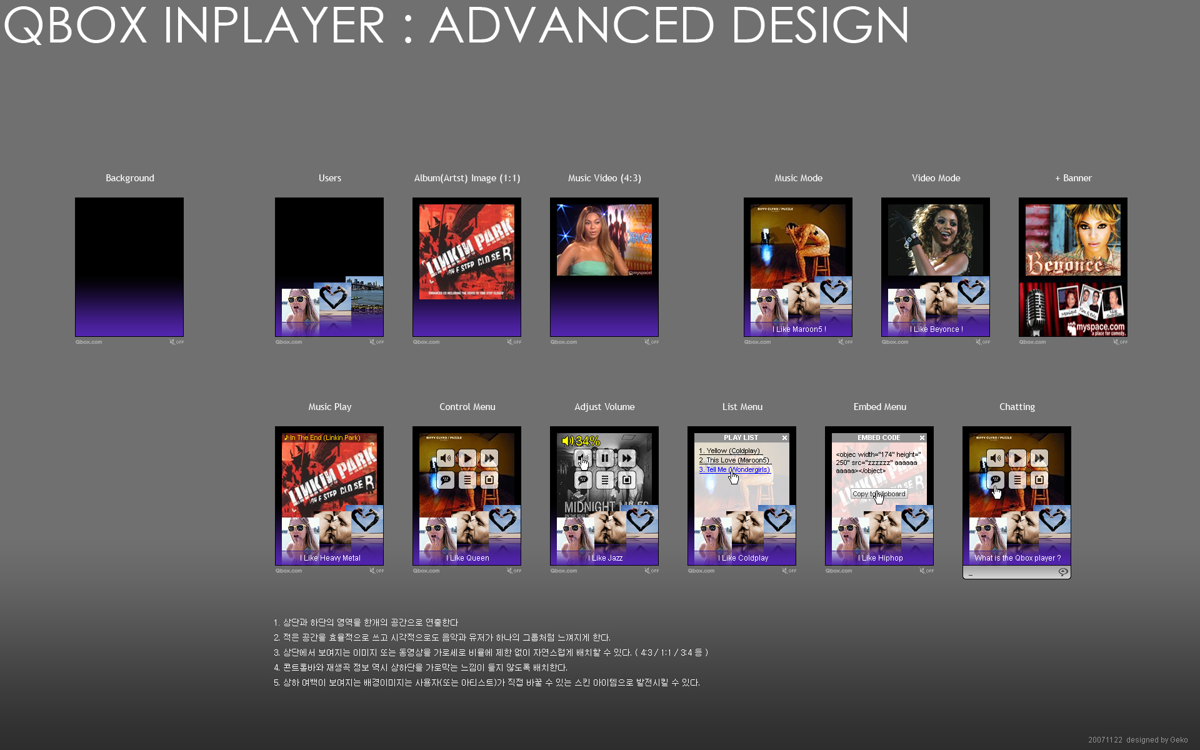The image size is (1200, 750).
Task: Open Qbox.com link under the Banner panel
Action: coord(1032,342)
